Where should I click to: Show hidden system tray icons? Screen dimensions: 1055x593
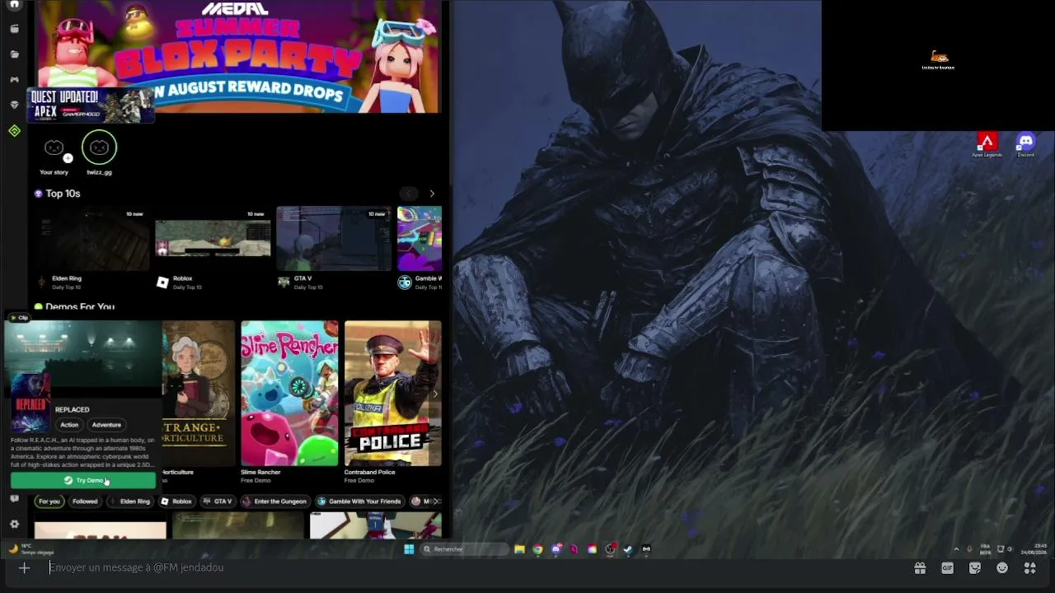(x=956, y=549)
